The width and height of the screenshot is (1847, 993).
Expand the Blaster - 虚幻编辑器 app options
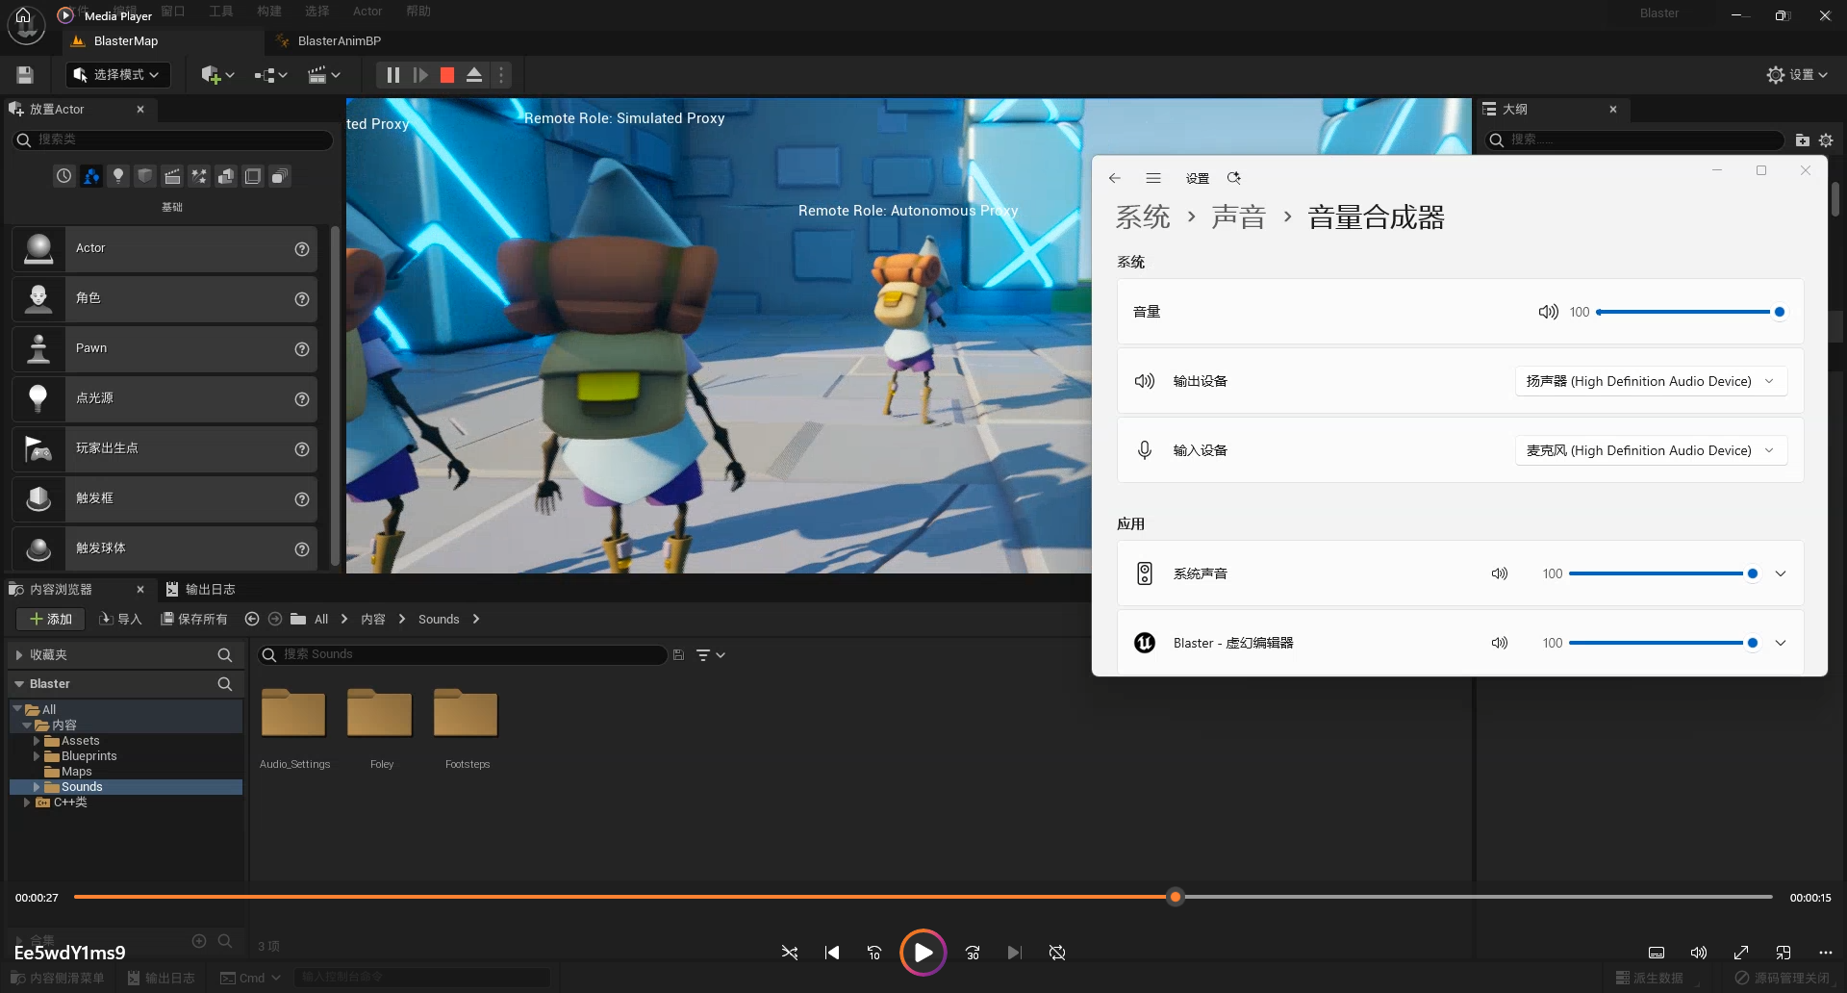pyautogui.click(x=1781, y=643)
